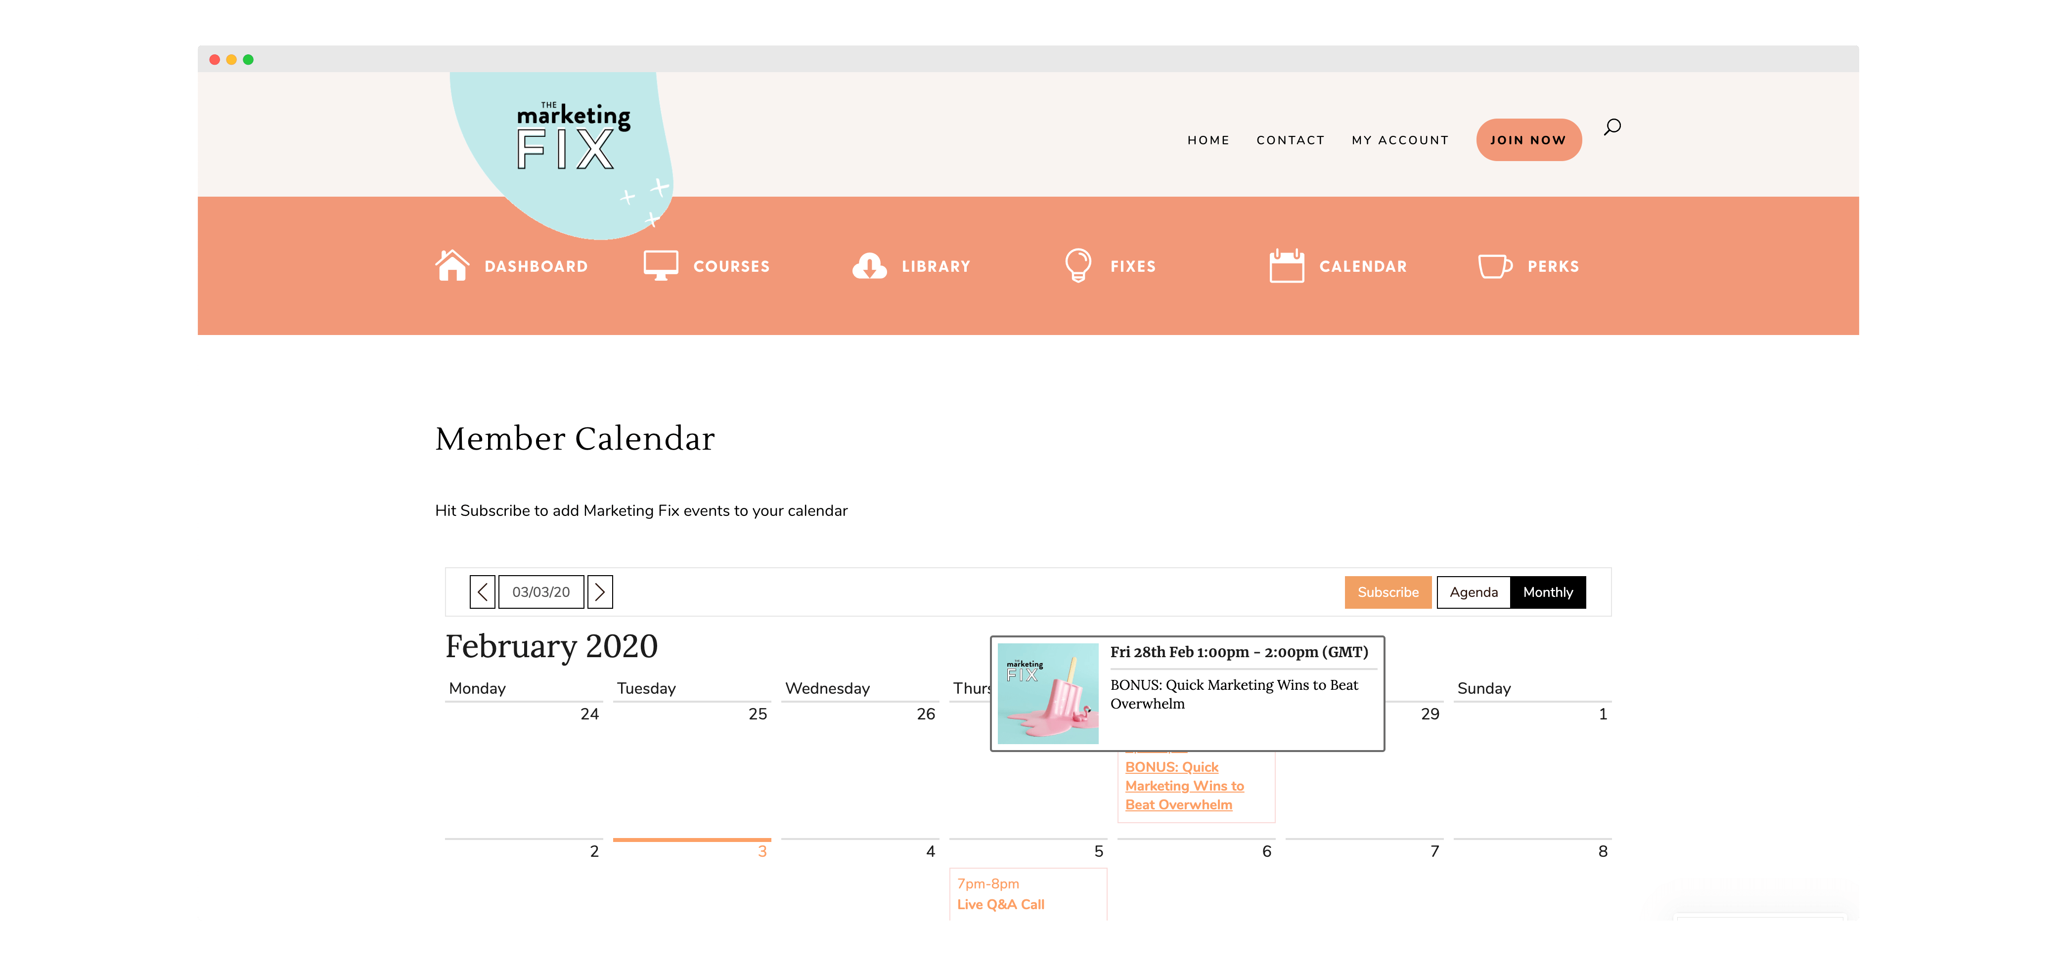Switch to Agenda view
This screenshot has width=2057, height=966.
click(1472, 591)
